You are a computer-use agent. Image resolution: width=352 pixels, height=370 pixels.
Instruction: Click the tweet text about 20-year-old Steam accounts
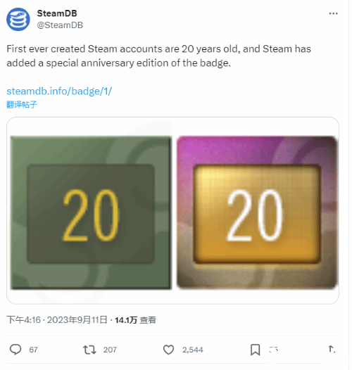[x=159, y=56]
